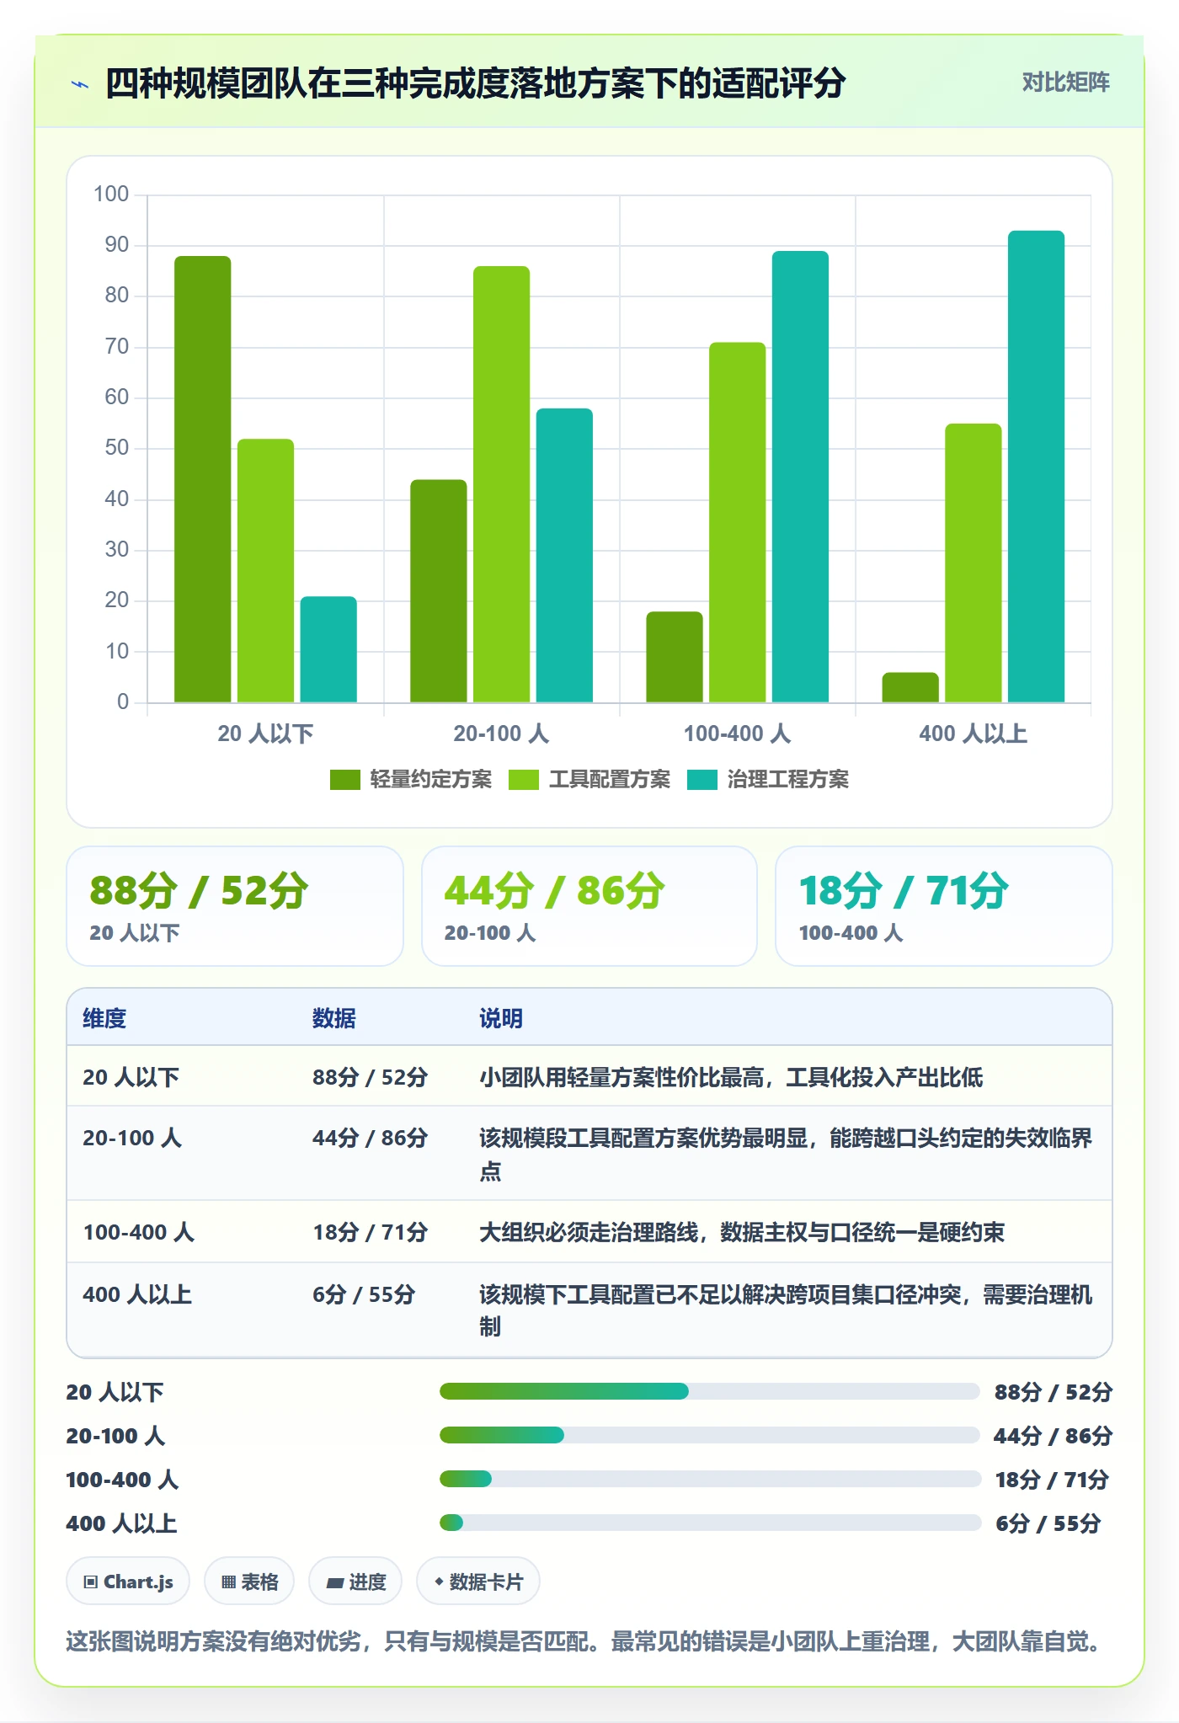
Task: Click the 6分 / 55分 table cell
Action: click(364, 1294)
